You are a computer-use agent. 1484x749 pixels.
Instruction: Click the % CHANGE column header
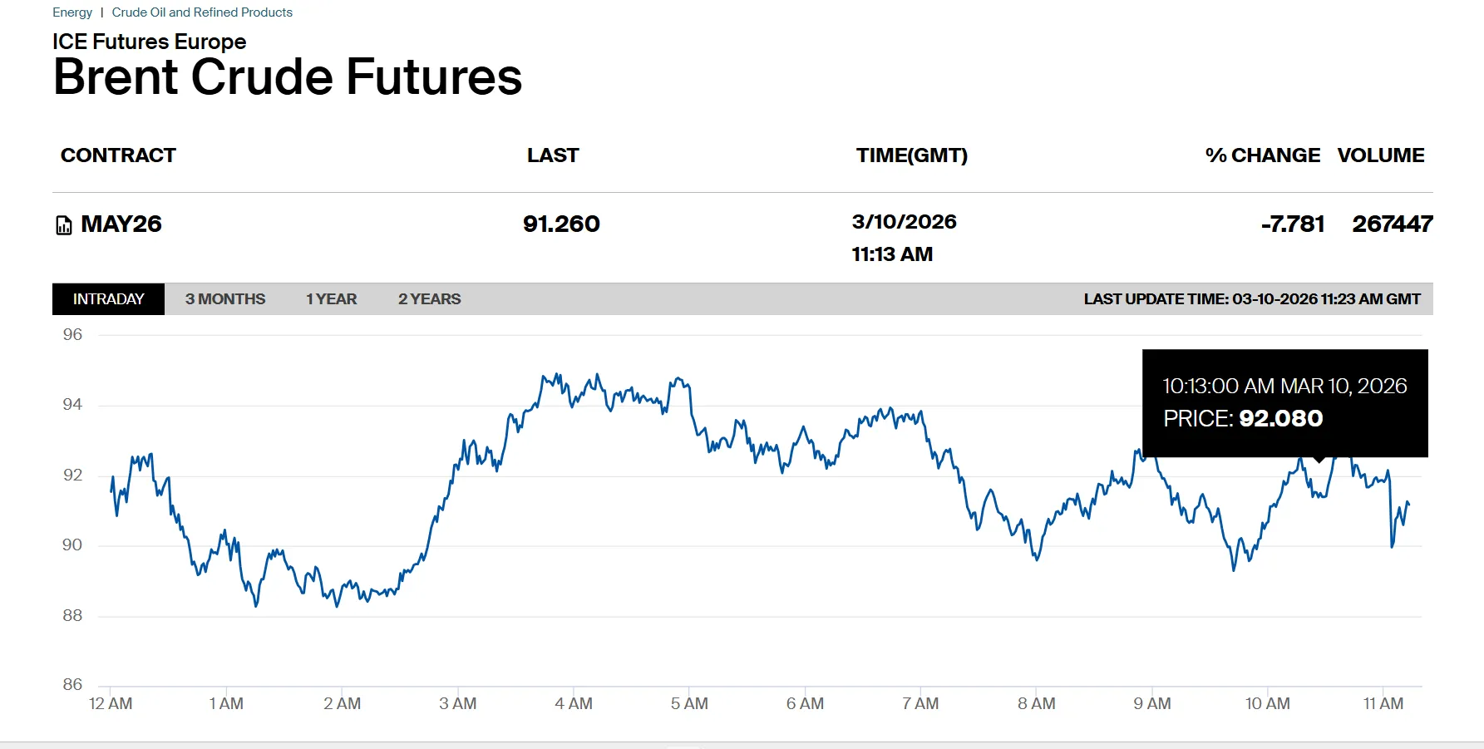1262,155
